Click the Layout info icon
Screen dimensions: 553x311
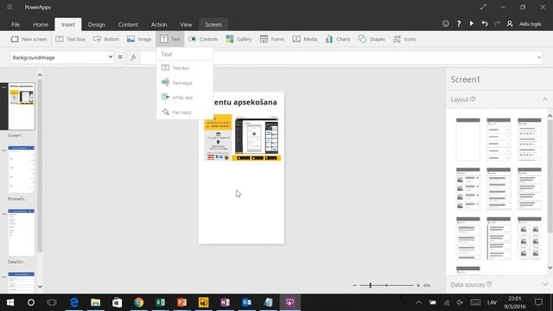[x=473, y=99]
